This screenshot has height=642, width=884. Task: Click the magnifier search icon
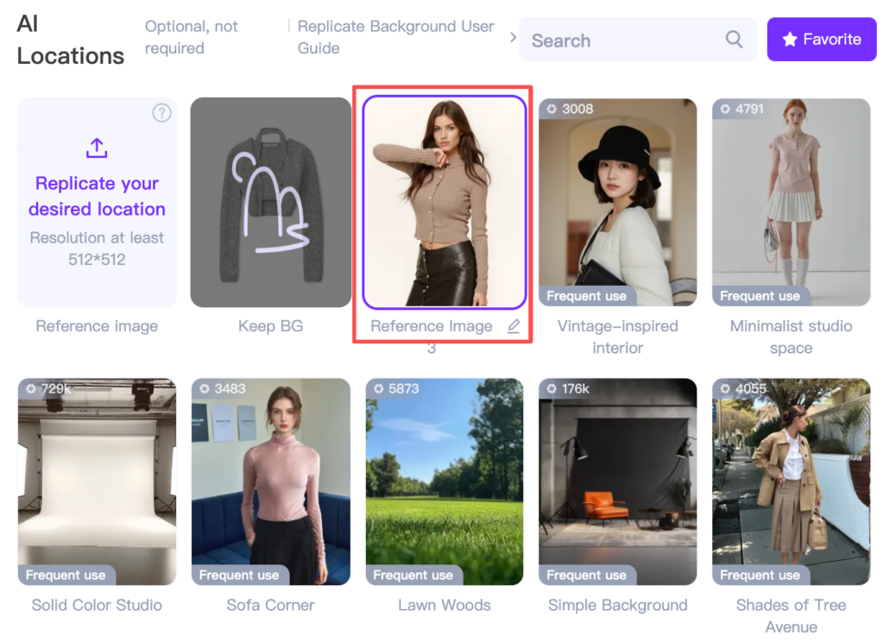[x=734, y=40]
